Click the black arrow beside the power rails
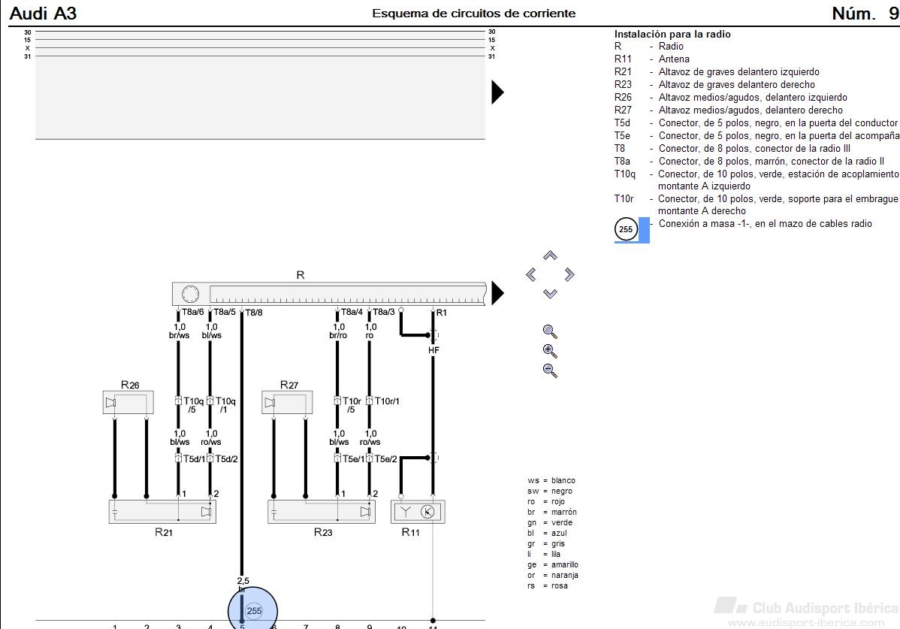Image resolution: width=900 pixels, height=629 pixels. pos(497,92)
